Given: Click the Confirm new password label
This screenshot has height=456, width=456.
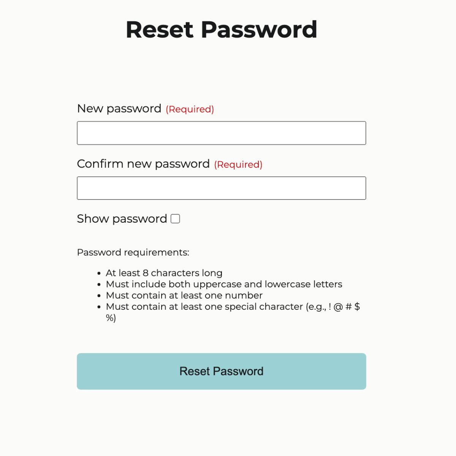Looking at the screenshot, I should (x=142, y=164).
